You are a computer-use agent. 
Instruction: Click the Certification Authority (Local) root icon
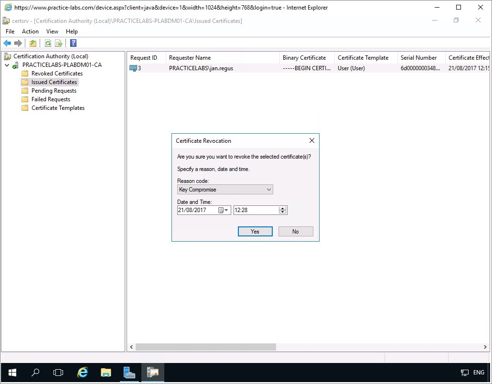[x=7, y=56]
